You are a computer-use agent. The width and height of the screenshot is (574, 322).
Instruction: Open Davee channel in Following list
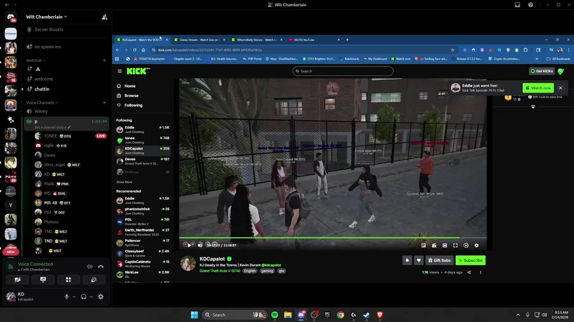click(143, 161)
